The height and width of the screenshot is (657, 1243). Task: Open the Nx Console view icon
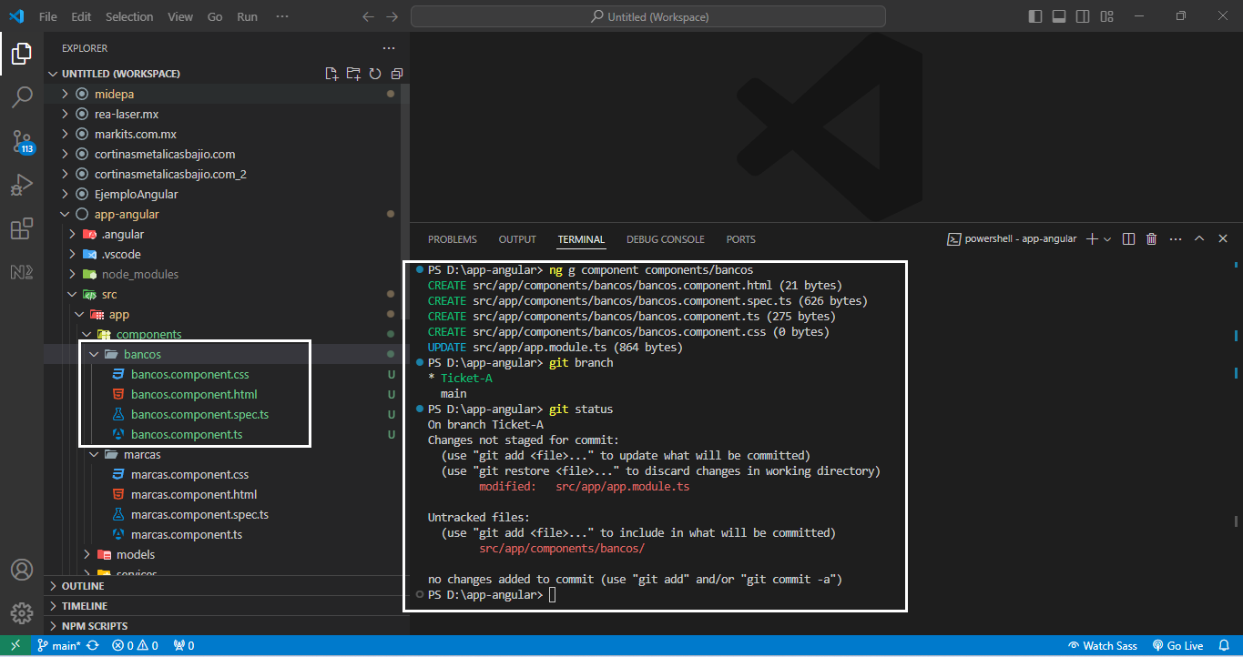(x=22, y=271)
